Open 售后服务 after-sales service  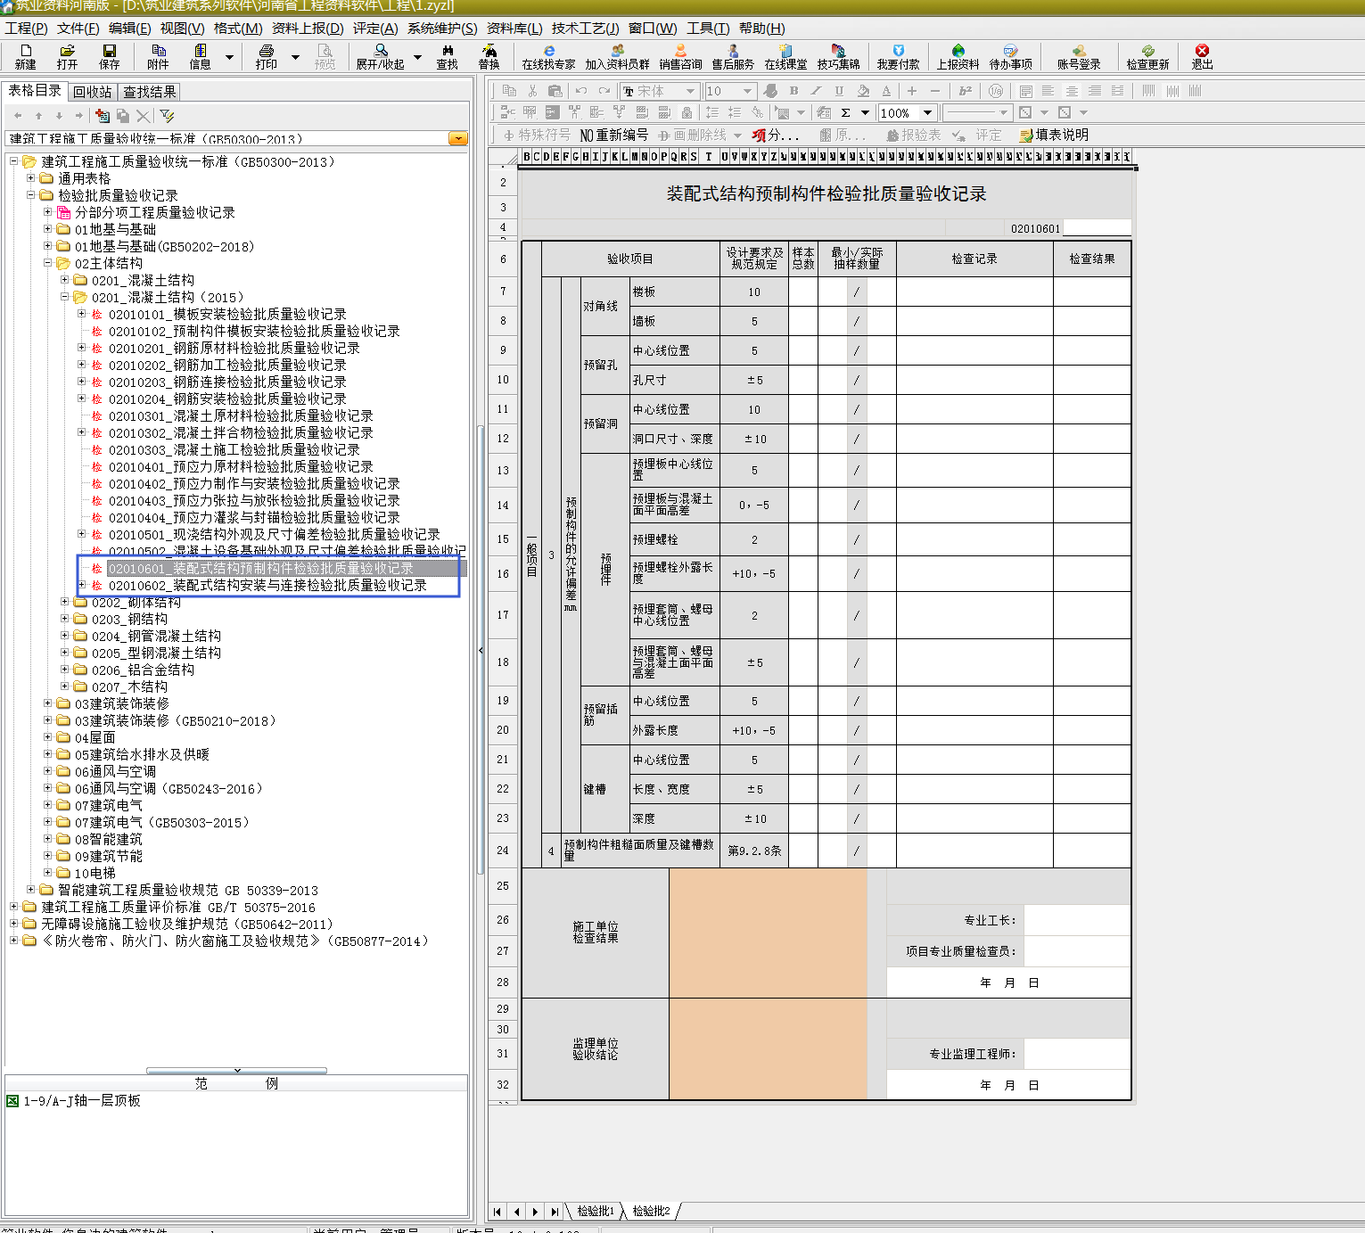coord(733,56)
